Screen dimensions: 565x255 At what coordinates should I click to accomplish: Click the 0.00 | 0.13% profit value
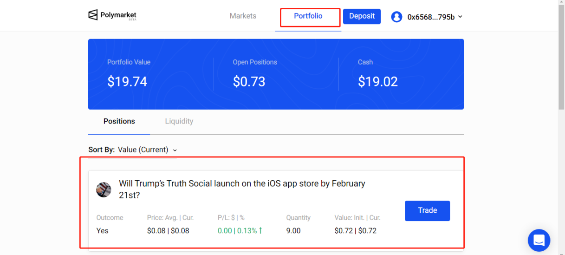[x=240, y=230]
